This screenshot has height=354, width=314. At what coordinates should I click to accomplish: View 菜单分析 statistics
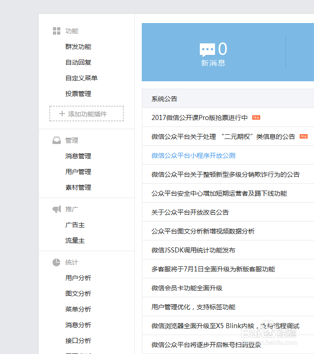coord(78,309)
